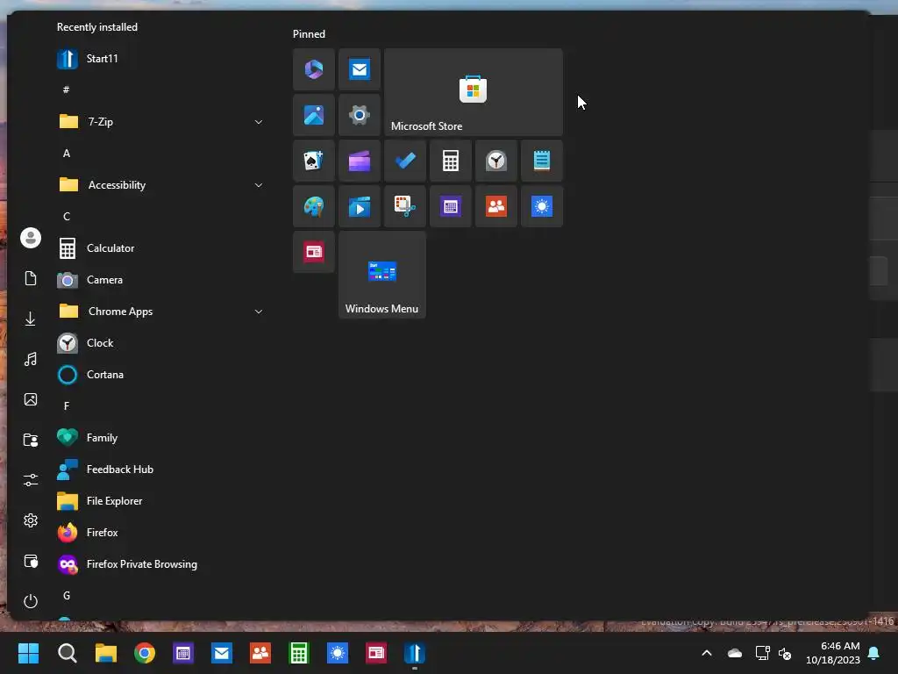
Task: Open Music folder from the sidebar
Action: click(x=31, y=359)
